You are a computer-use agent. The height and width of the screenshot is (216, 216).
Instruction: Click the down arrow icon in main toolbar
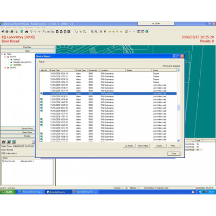point(105,32)
